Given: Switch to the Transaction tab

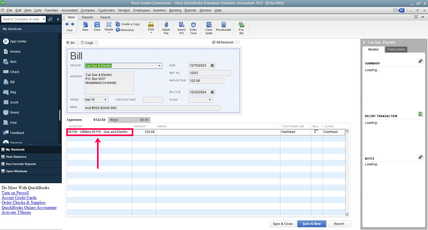Looking at the screenshot, I should (396, 49).
